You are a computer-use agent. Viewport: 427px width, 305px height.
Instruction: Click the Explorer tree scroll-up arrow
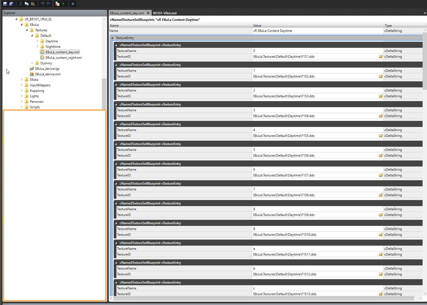point(104,19)
